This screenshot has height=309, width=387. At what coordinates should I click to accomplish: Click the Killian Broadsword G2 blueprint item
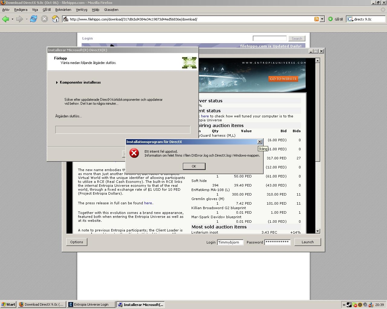219,208
